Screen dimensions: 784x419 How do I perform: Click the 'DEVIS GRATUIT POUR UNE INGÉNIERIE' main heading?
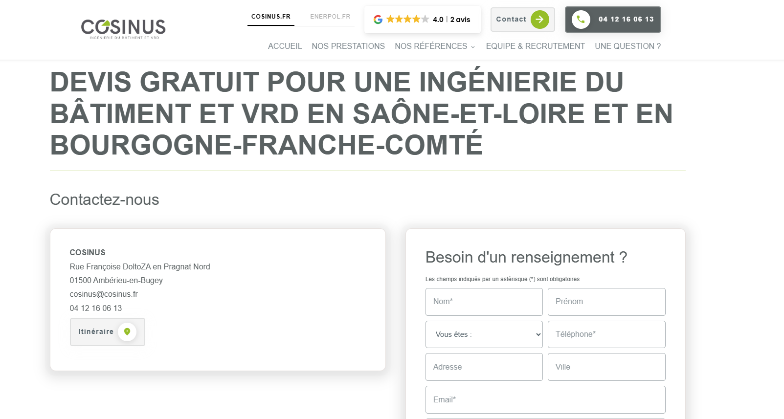click(361, 113)
